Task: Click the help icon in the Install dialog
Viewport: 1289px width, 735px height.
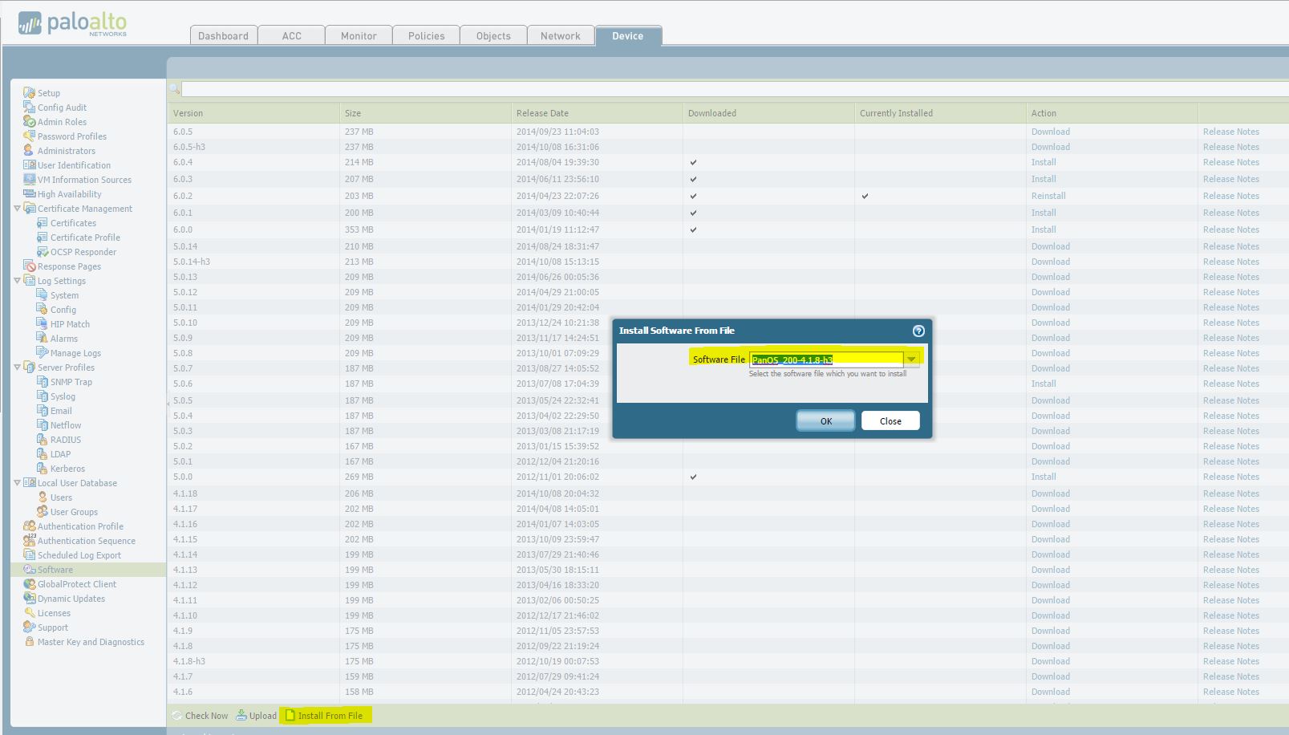Action: pos(918,331)
